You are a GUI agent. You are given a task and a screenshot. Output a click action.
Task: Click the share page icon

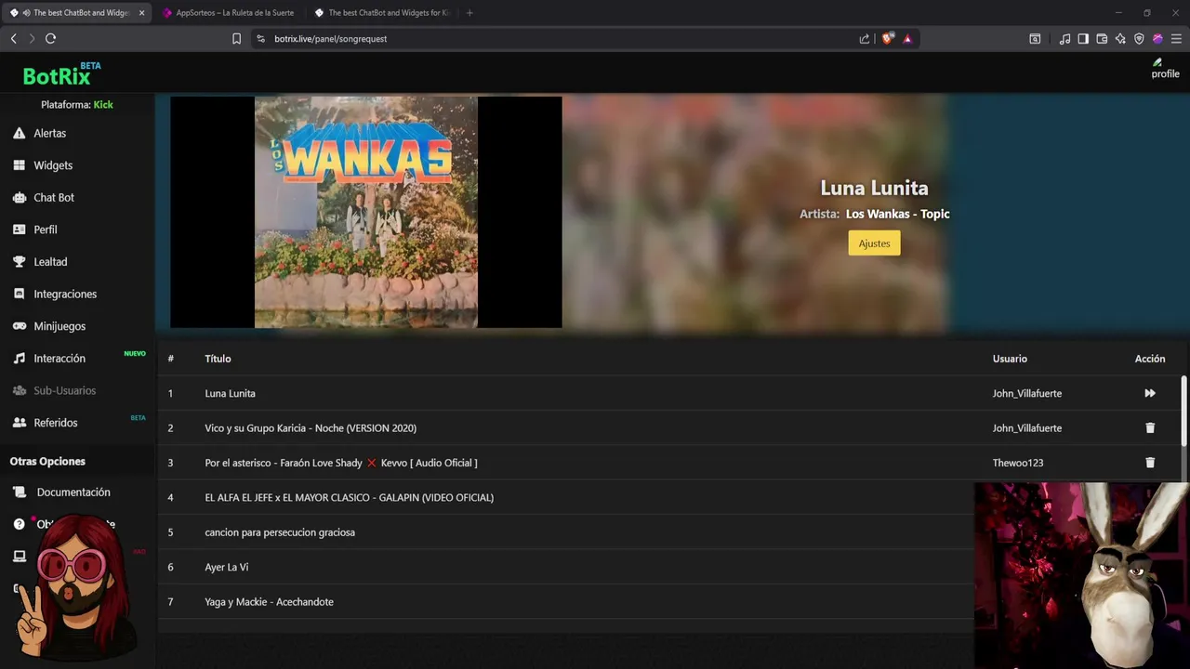[865, 38]
